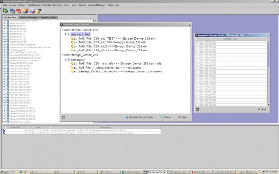
Task: Click the snapshot list vertical scrollbar
Action: (269, 73)
